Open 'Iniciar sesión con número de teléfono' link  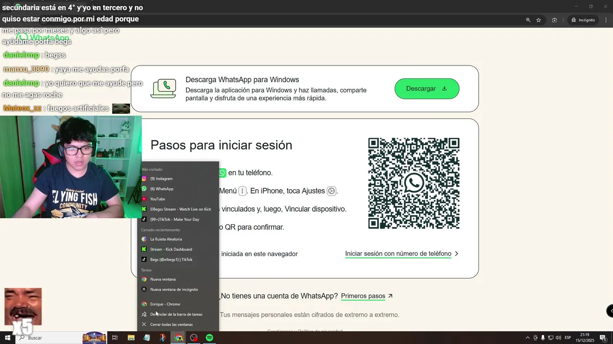398,254
